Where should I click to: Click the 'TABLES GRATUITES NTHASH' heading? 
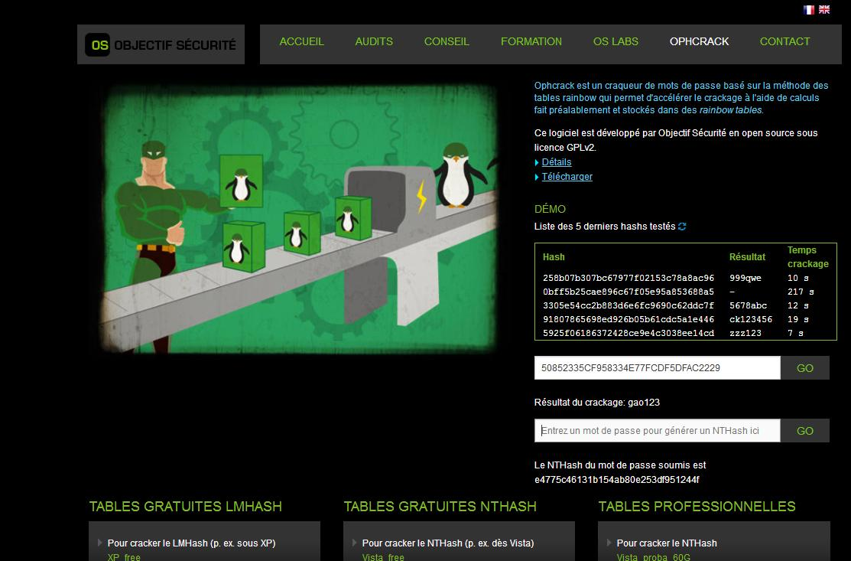click(x=440, y=507)
